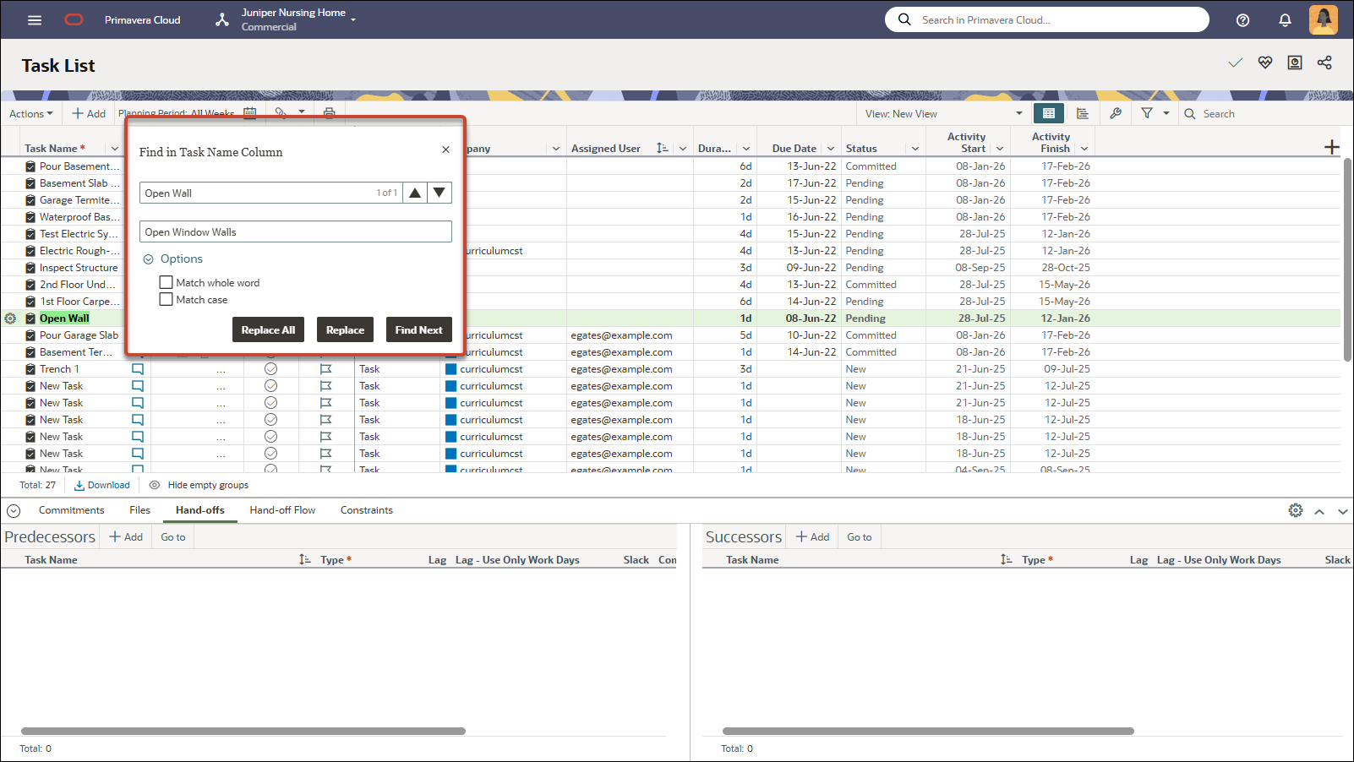The image size is (1354, 762).
Task: Switch to the Constraints tab
Action: [x=367, y=510]
